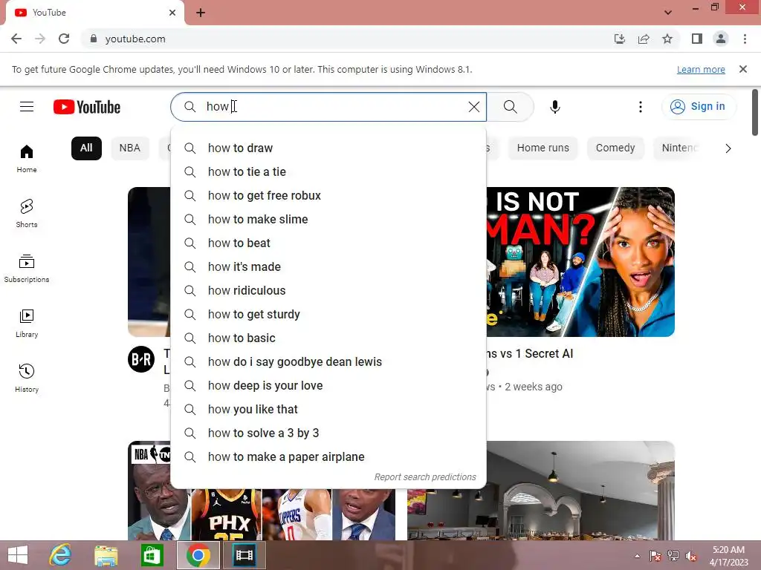Open the Chrome three-dot menu
The height and width of the screenshot is (570, 761).
click(745, 39)
